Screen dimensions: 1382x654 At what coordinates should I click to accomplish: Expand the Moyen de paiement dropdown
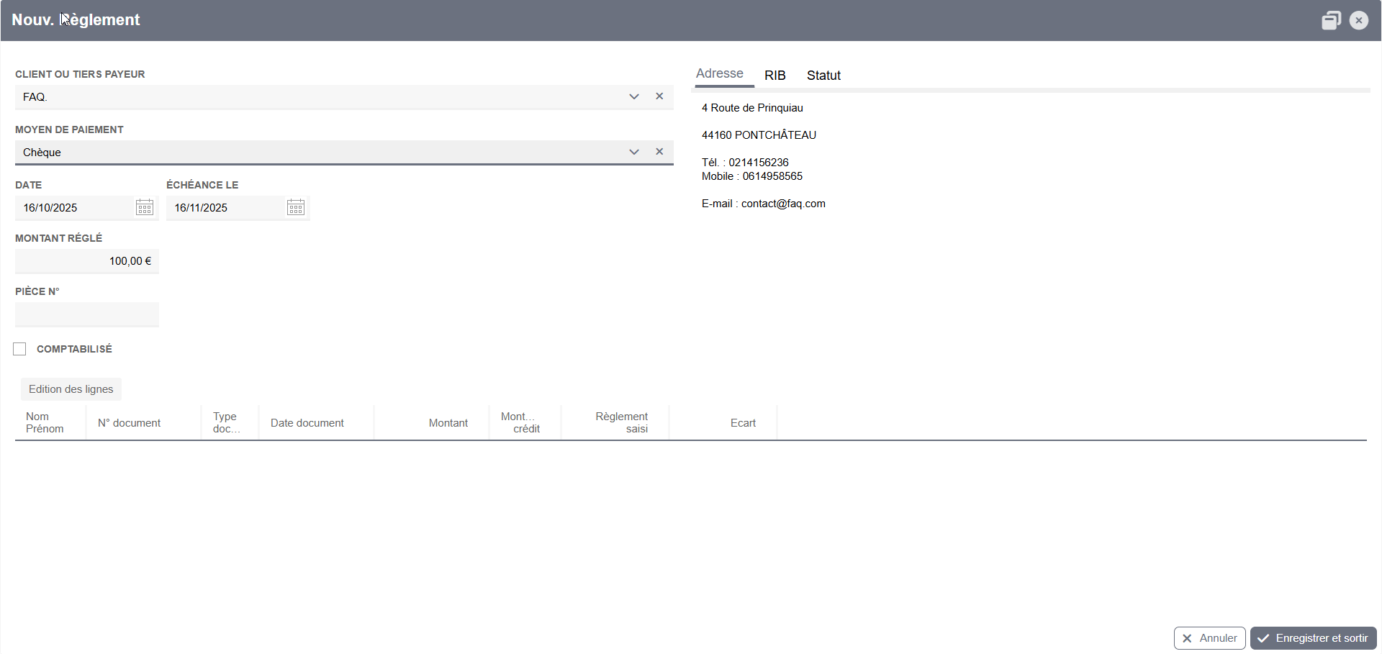pos(634,152)
